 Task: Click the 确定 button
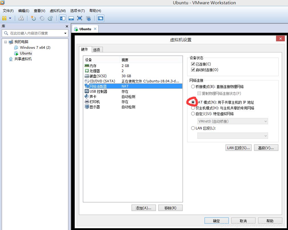tap(216, 221)
